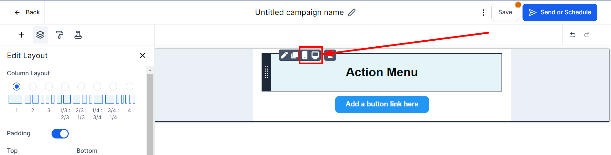The image size is (611, 155).
Task: Select the 2-column layout radio button
Action: tap(33, 86)
